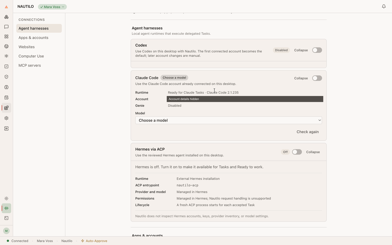Open Websites section

[39, 47]
